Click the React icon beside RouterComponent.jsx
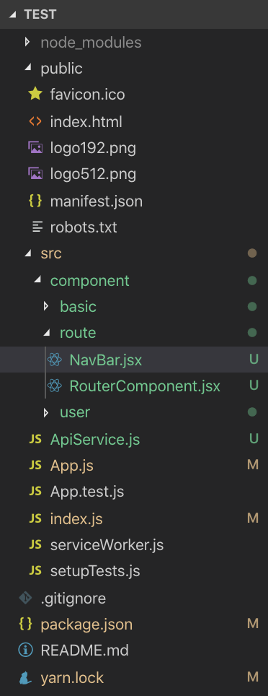This screenshot has height=696, width=268. [55, 386]
